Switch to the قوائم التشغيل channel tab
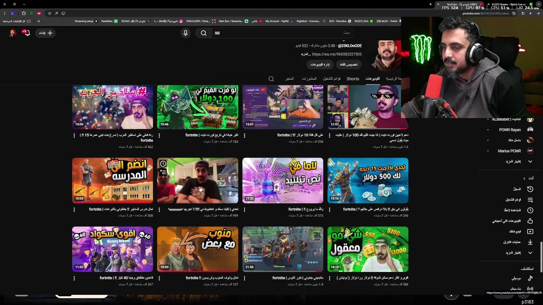543x305 pixels. [331, 79]
